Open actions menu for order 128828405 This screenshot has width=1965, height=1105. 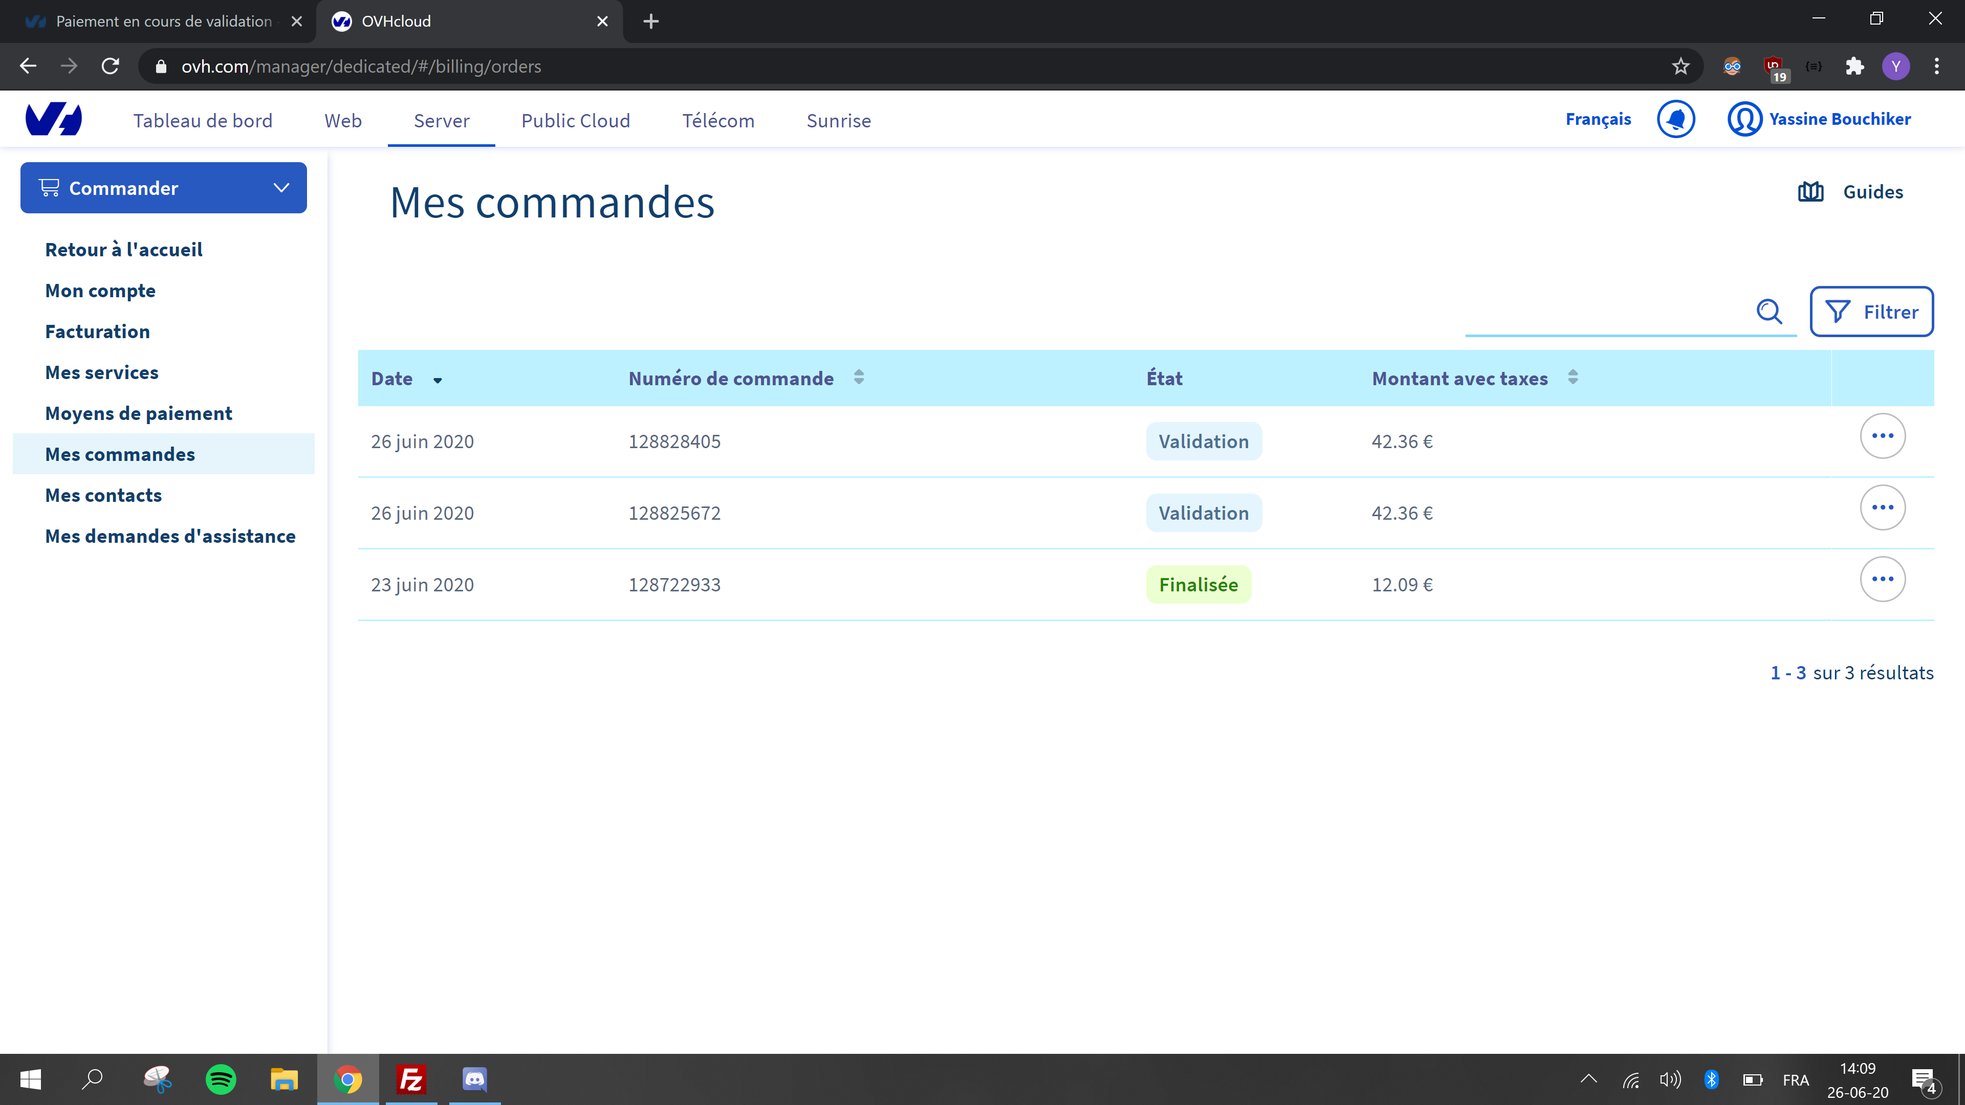pos(1883,435)
